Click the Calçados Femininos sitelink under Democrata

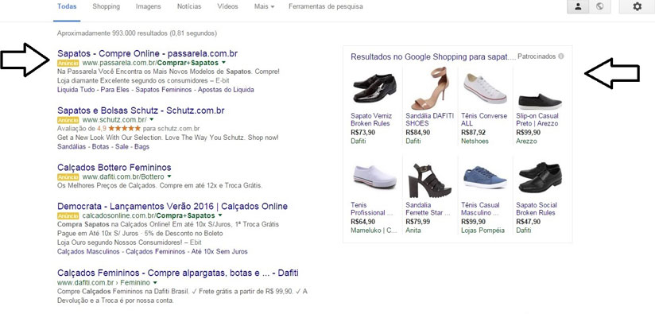(x=155, y=252)
